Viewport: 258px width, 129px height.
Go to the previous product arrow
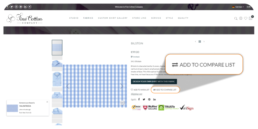coord(195,42)
